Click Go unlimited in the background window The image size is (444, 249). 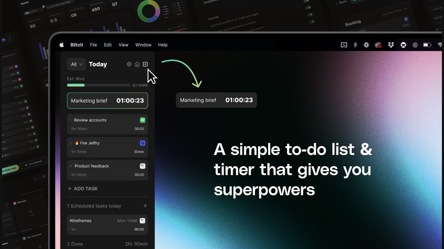tap(33, 163)
